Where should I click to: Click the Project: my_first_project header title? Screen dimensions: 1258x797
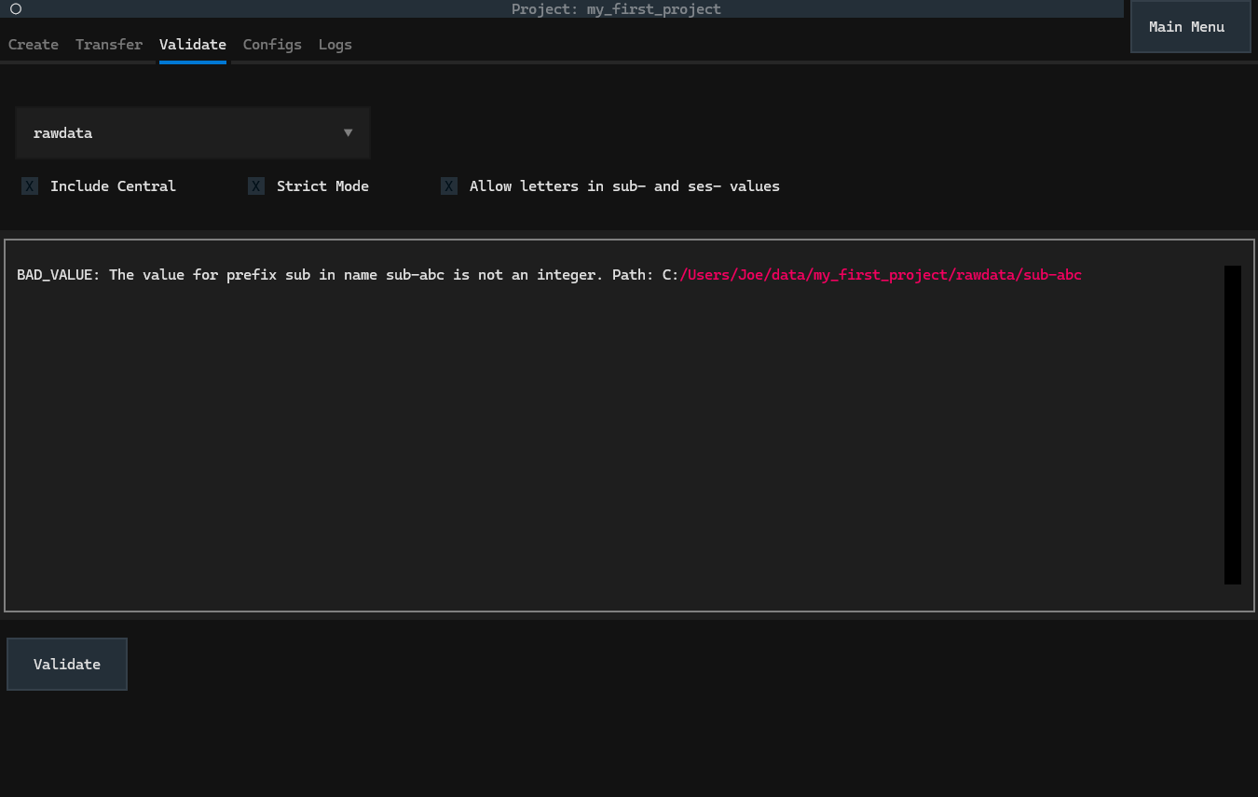(616, 9)
